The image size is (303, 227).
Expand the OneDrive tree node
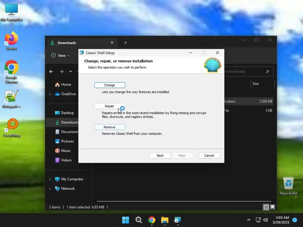click(x=50, y=94)
